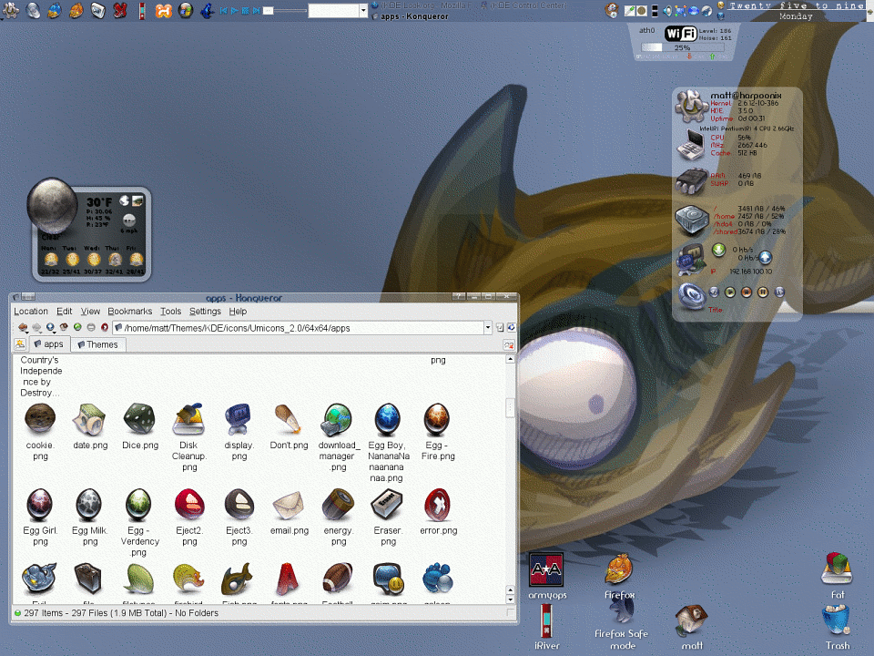
Task: Switch to KDE Look.org Mozilla taskbar entry
Action: [x=422, y=5]
